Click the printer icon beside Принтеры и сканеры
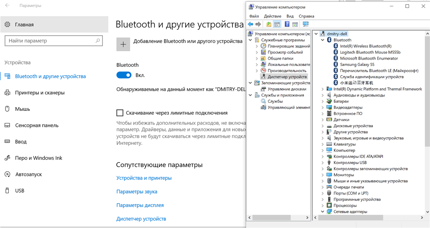 pyautogui.click(x=8, y=93)
